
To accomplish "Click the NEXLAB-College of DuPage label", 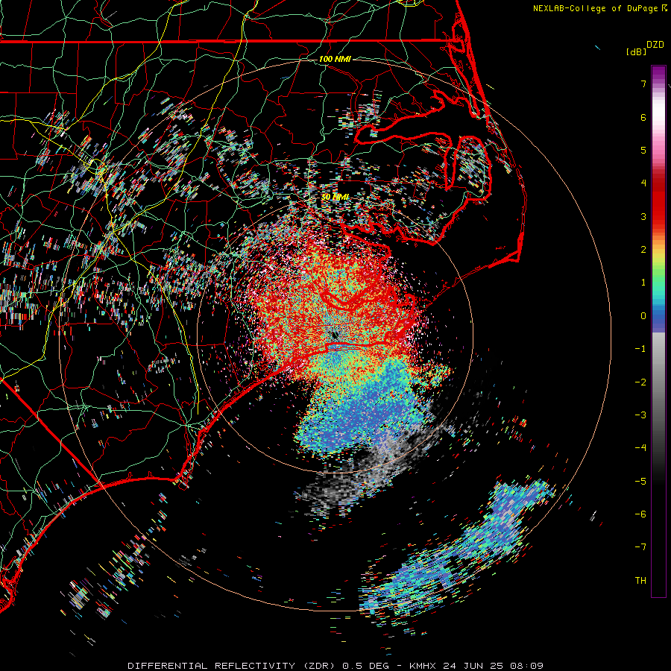I will tap(595, 8).
